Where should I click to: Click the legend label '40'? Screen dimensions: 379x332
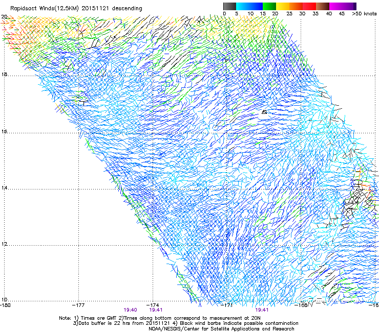(x=329, y=13)
